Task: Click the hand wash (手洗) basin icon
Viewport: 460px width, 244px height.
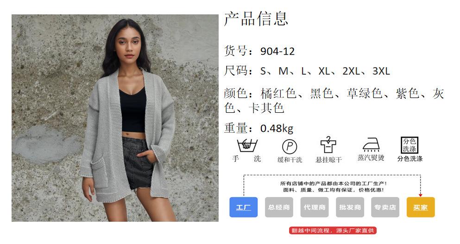Action: [247, 145]
